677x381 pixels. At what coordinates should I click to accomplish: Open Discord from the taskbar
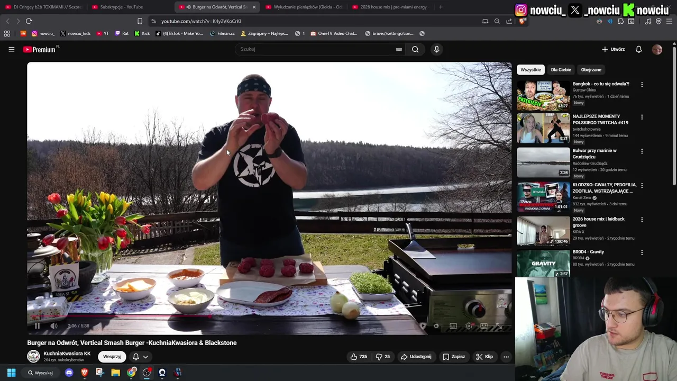[x=69, y=373]
